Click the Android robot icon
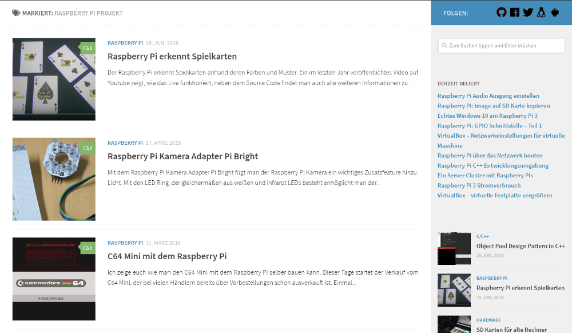 pyautogui.click(x=554, y=13)
